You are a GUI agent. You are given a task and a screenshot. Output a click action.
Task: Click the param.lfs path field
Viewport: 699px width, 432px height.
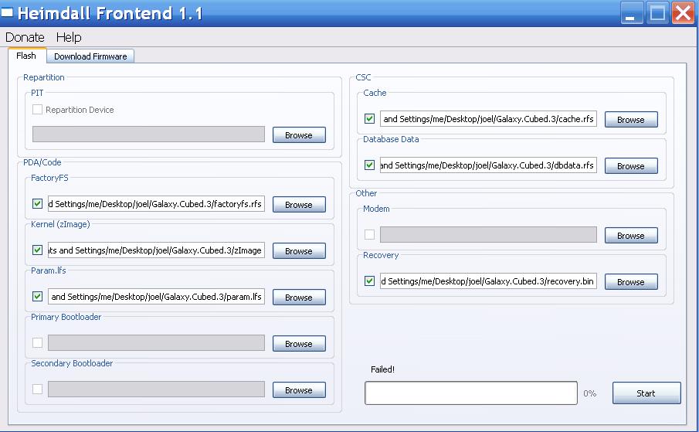[156, 297]
